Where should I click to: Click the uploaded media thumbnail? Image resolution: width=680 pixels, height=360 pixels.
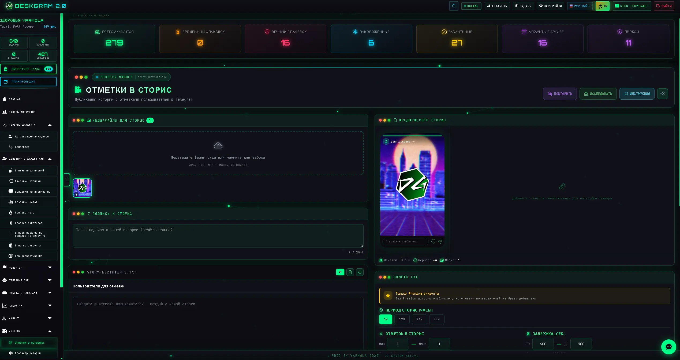(x=82, y=188)
